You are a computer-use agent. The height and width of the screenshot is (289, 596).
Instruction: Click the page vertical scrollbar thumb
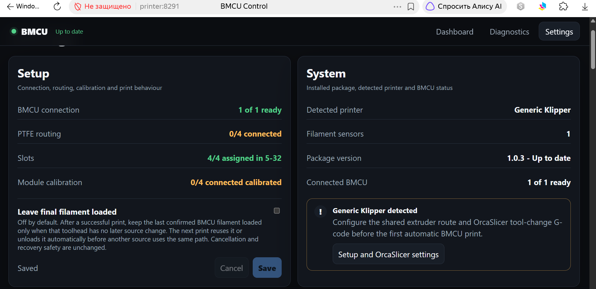pos(593,50)
